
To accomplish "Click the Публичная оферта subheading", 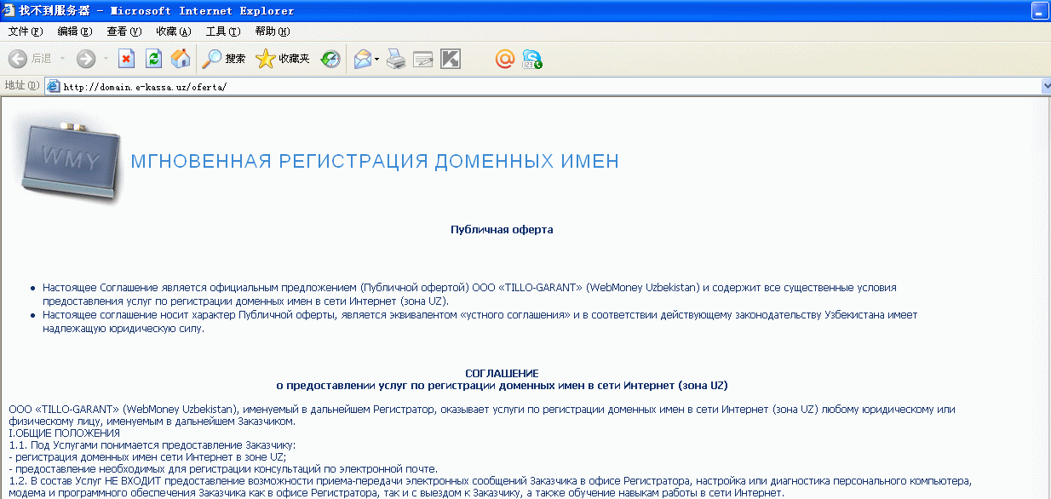I will pyautogui.click(x=502, y=230).
